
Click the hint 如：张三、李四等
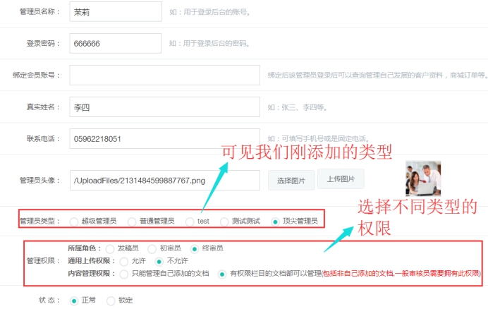click(297, 107)
